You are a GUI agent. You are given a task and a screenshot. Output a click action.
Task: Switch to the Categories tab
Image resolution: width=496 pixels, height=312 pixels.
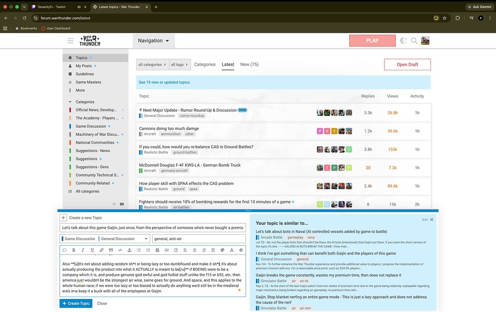click(x=205, y=64)
